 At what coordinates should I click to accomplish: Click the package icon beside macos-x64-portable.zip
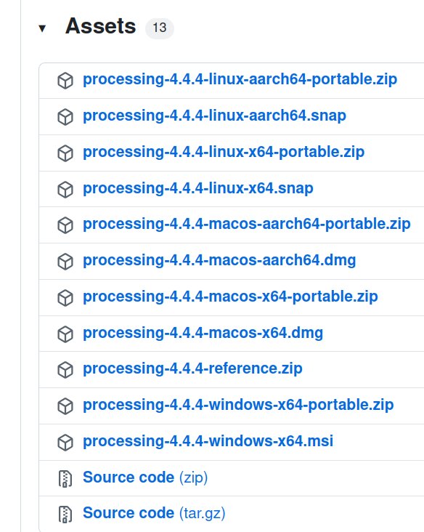[x=65, y=298]
